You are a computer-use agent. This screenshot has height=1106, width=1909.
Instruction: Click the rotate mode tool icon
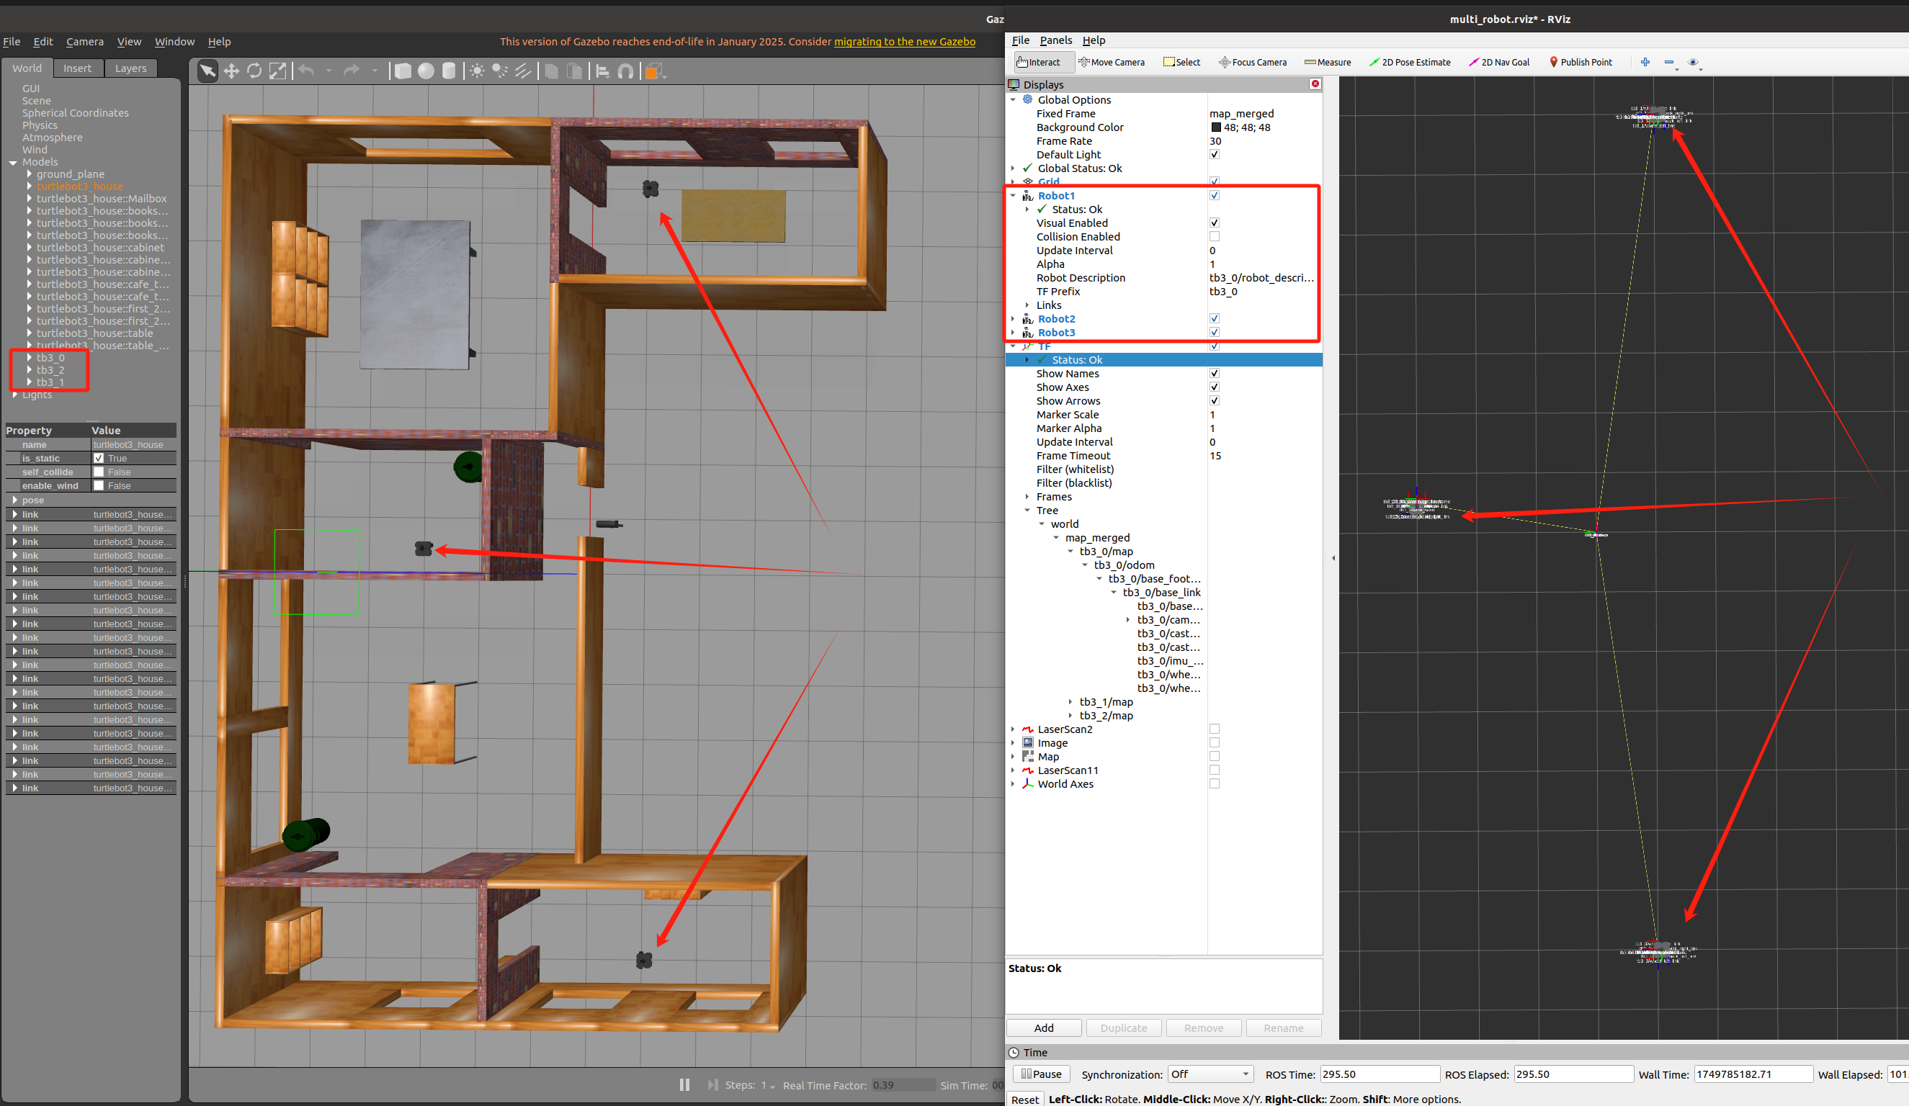tap(254, 71)
